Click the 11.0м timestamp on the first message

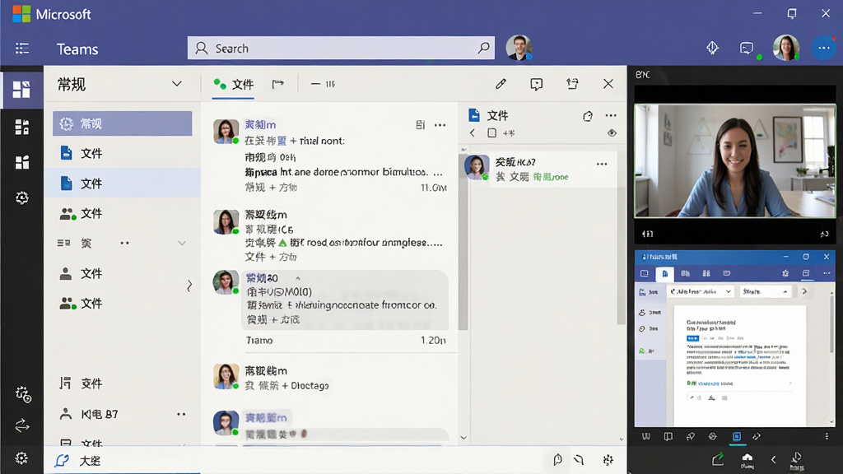[x=433, y=188]
